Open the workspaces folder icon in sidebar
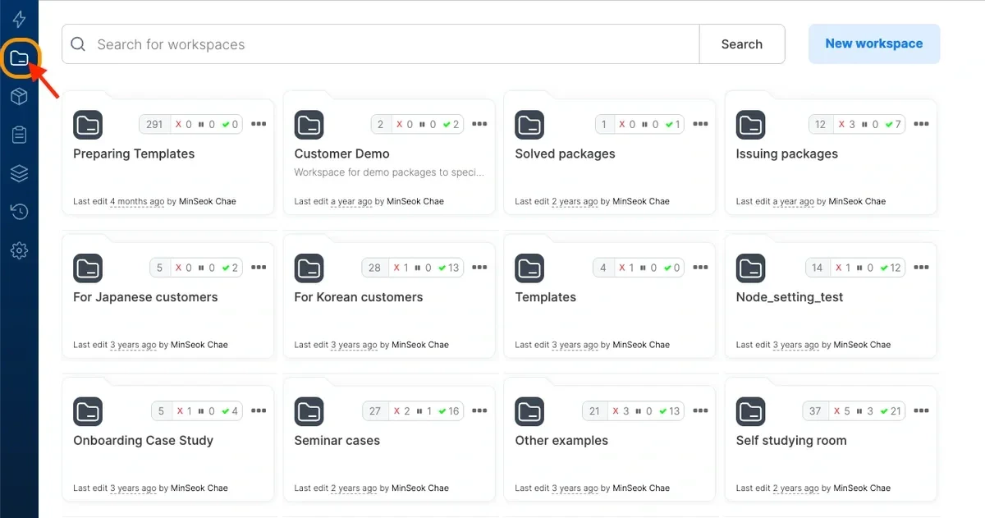985x518 pixels. point(20,57)
